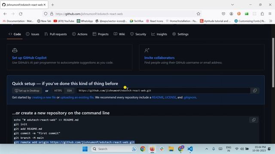Click the padlock site information icon
This screenshot has height=154, width=275.
pyautogui.click(x=52, y=14)
